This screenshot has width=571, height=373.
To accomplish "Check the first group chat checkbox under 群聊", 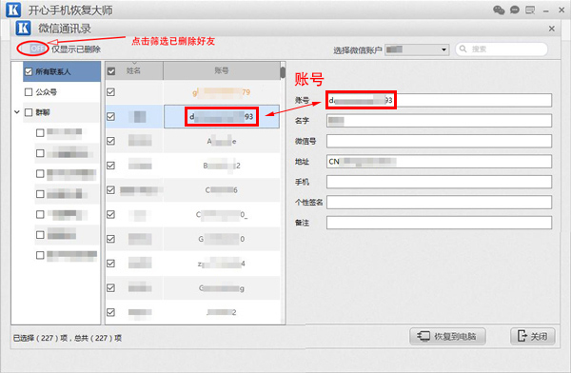I will (40, 133).
